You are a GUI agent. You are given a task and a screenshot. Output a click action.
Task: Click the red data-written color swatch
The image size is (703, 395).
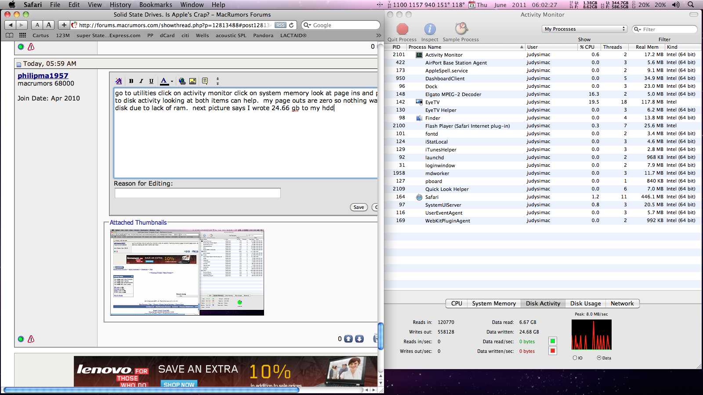coord(552,351)
